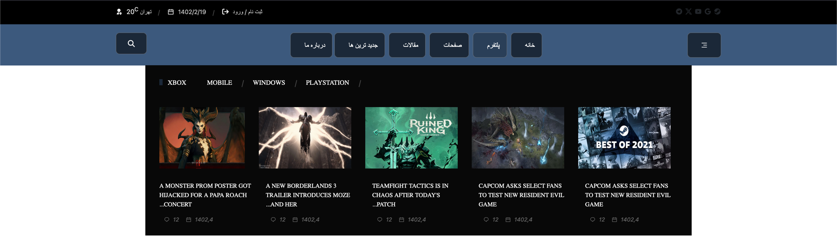Click the login arrow icon in top bar
The height and width of the screenshot is (237, 837).
tap(225, 12)
